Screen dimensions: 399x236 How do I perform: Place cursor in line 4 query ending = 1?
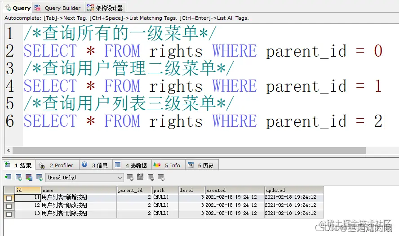203,86
